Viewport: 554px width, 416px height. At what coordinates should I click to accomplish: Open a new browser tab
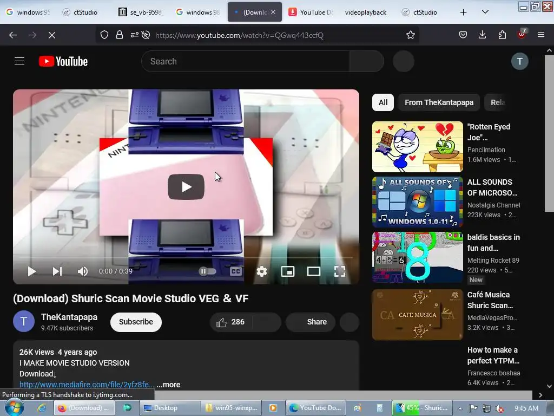tap(463, 12)
